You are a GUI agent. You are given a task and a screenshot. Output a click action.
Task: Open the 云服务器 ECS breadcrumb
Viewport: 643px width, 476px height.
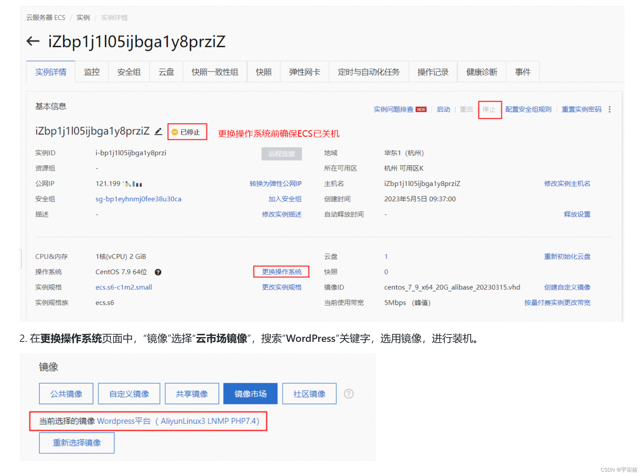(46, 18)
